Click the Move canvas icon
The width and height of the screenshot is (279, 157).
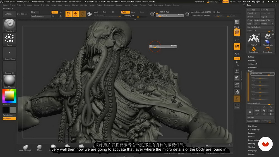237,78
